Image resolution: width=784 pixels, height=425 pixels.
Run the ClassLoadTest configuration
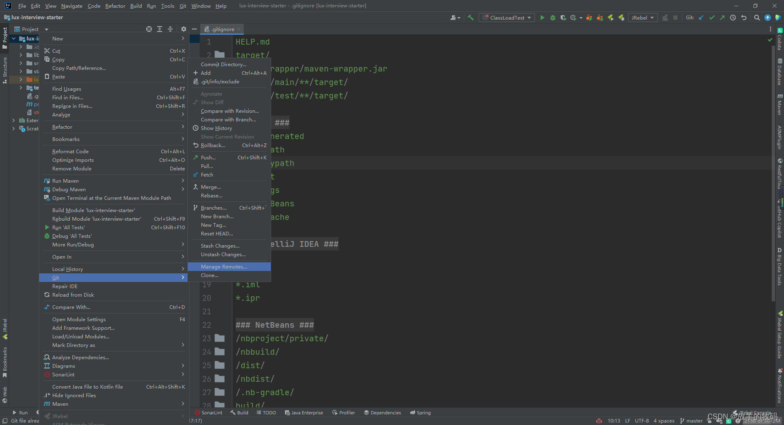click(542, 18)
